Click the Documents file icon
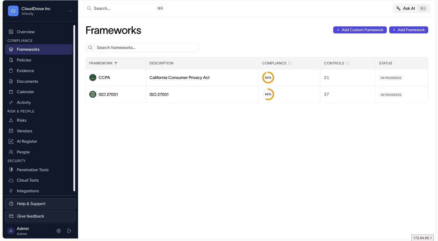 click(x=11, y=81)
